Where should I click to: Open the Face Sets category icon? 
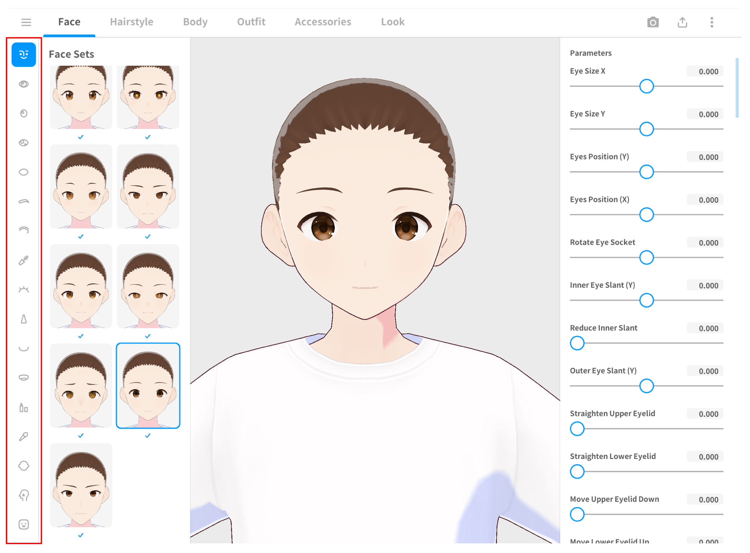(x=23, y=55)
